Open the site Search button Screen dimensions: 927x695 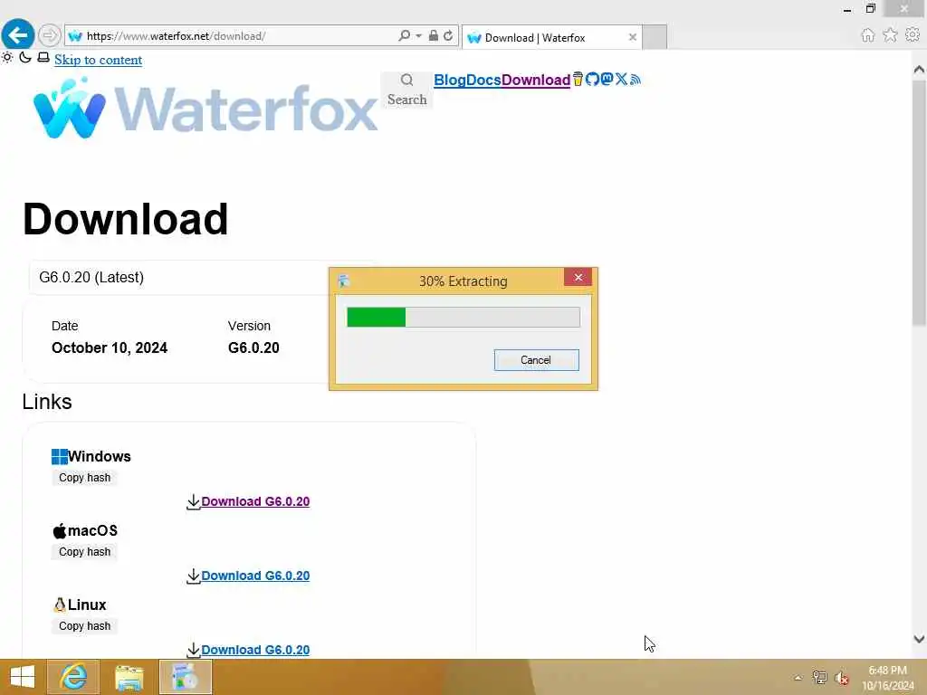406,90
